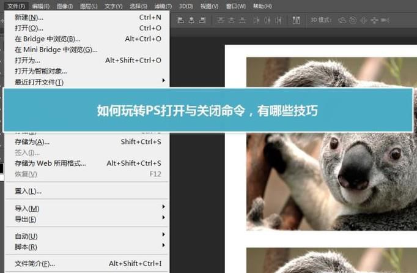Open the 帮助(H) menu
Viewport: 417px width, 273px height.
click(262, 6)
